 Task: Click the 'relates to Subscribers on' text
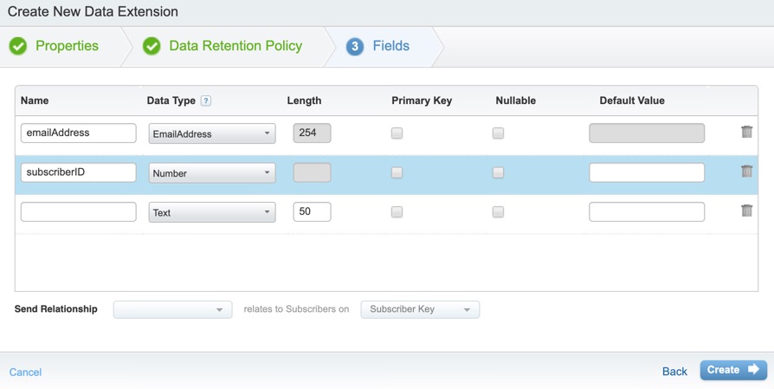click(x=296, y=309)
